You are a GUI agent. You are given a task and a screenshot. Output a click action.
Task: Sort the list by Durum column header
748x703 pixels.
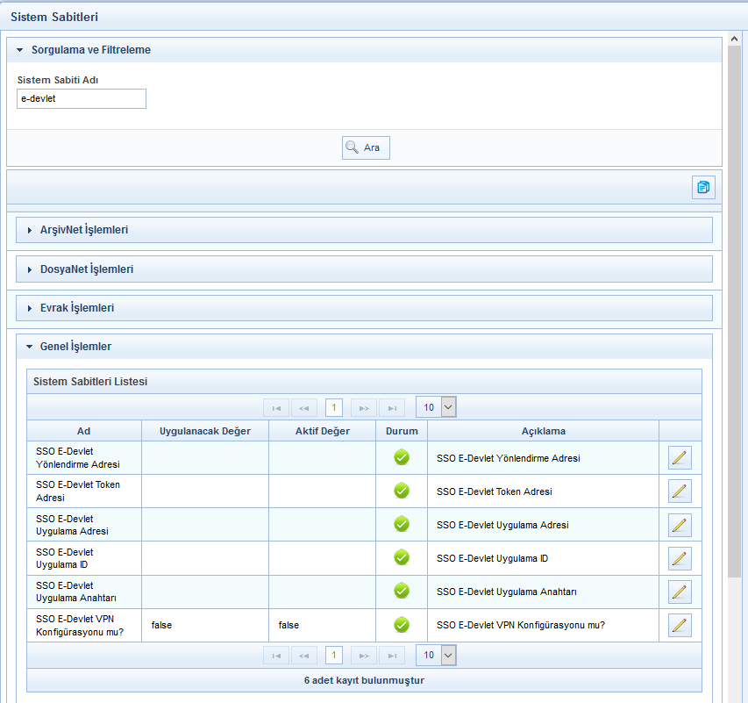tap(402, 431)
